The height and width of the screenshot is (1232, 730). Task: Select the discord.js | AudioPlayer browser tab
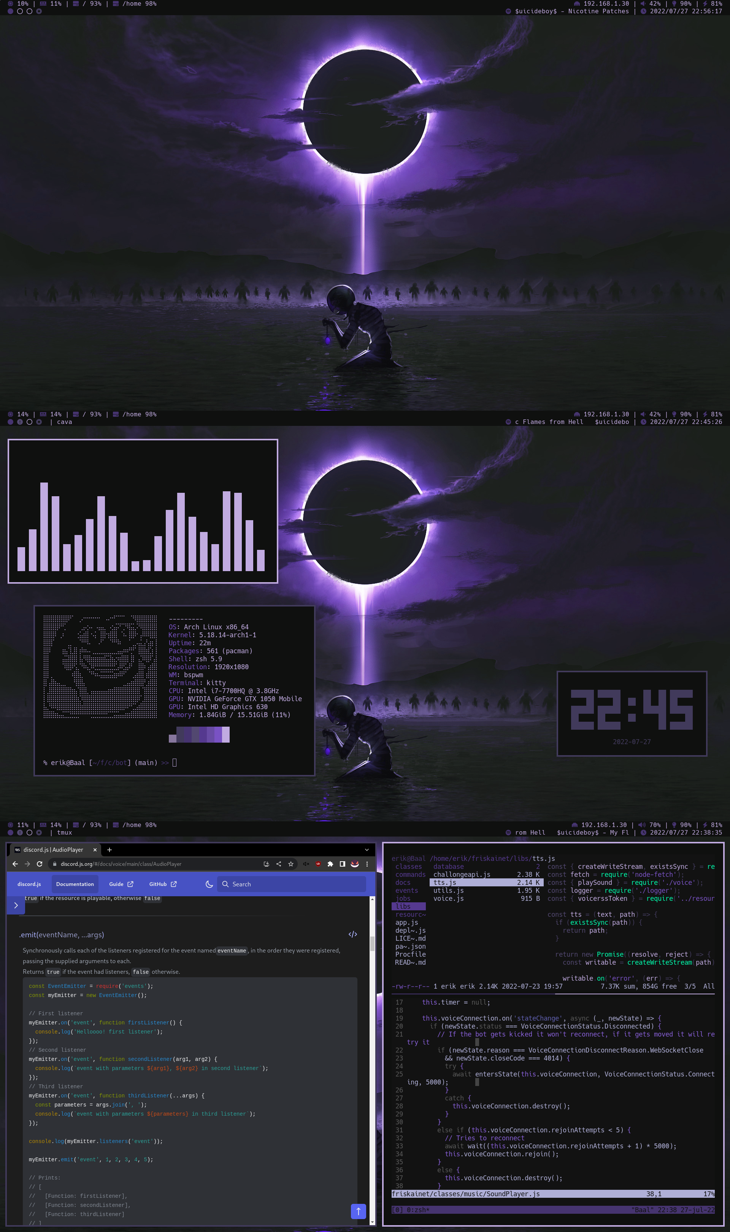click(53, 849)
